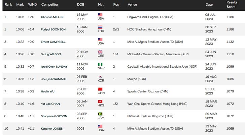Click the Hong Kong flag icon
Image resolution: width=245 pixels, height=135 pixels.
(100, 102)
